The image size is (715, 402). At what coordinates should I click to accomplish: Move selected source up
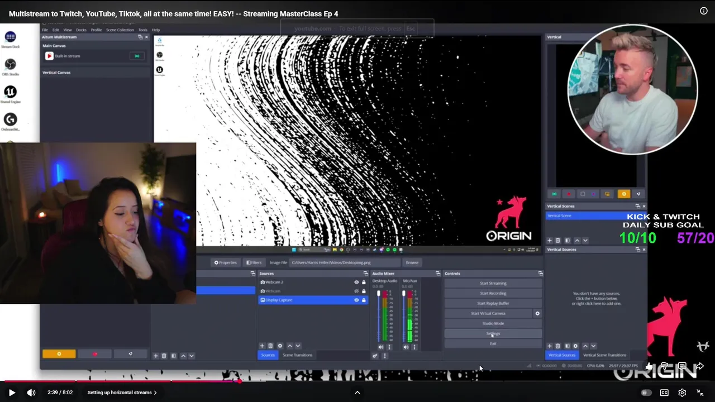click(x=289, y=346)
